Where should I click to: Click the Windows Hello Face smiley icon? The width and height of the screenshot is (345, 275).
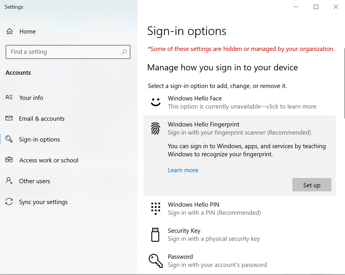tap(155, 102)
